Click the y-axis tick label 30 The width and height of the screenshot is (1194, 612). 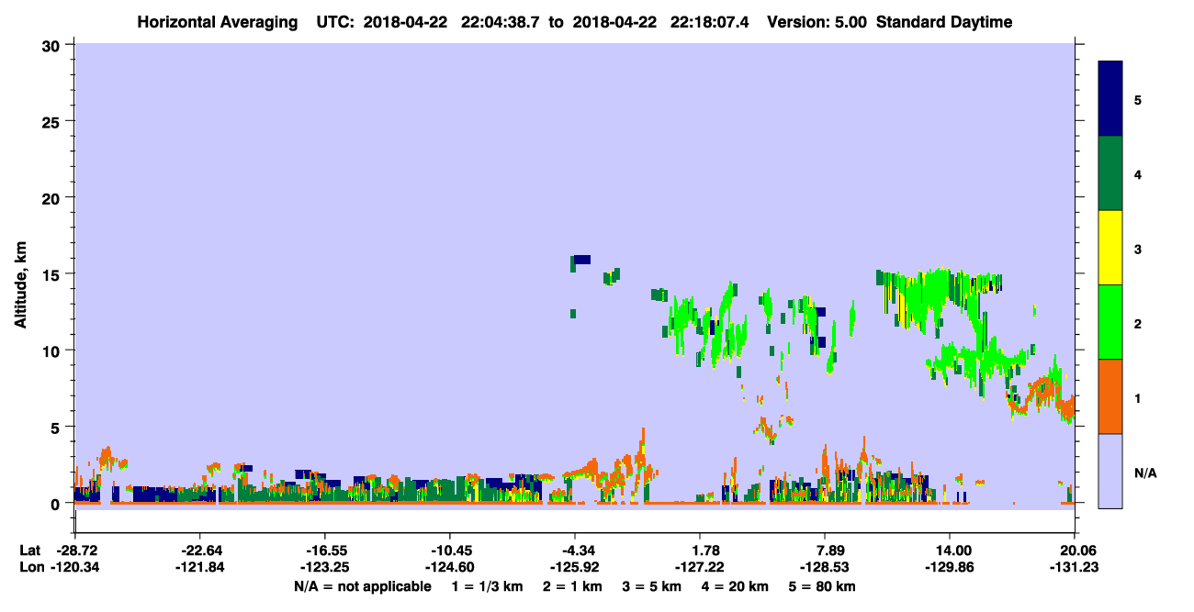[x=51, y=45]
